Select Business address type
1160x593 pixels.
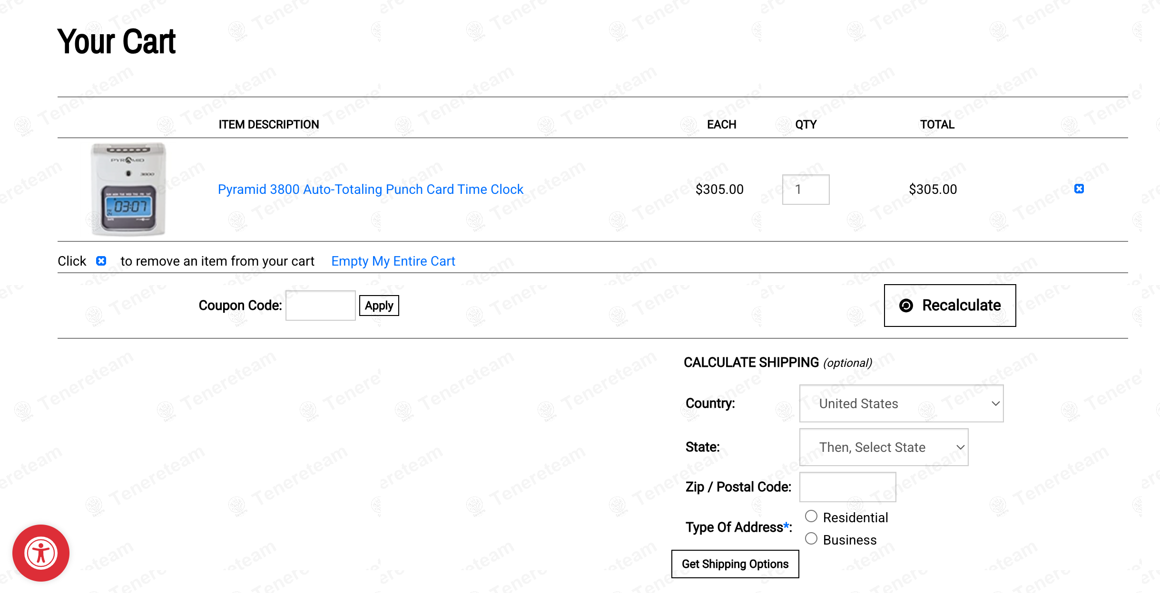(x=811, y=538)
